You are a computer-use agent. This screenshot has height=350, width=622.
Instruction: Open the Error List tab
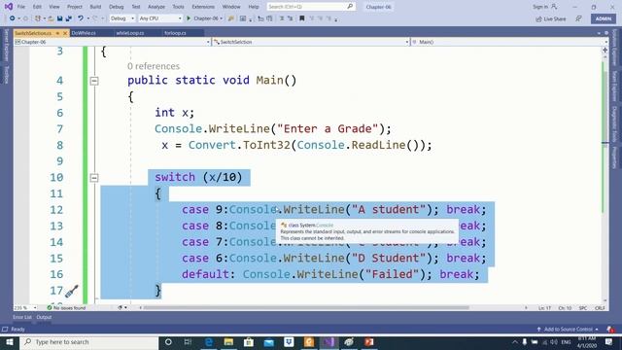21,317
